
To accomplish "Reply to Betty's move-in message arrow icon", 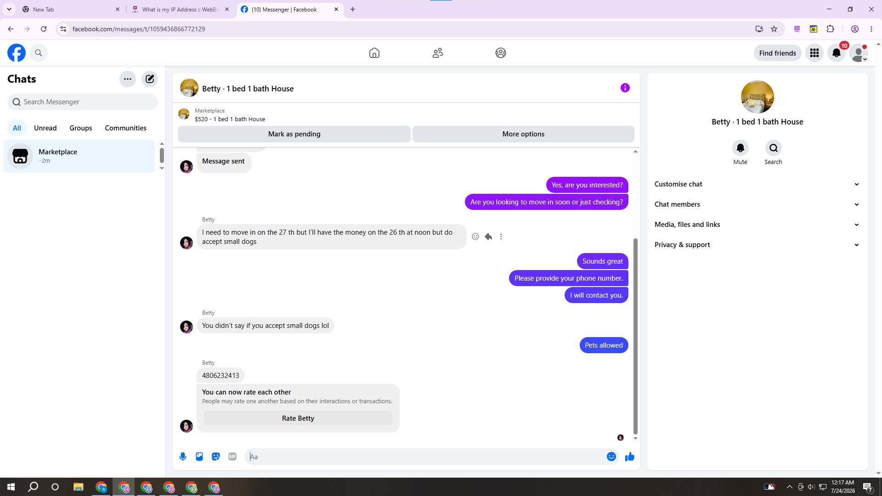I will pos(488,237).
